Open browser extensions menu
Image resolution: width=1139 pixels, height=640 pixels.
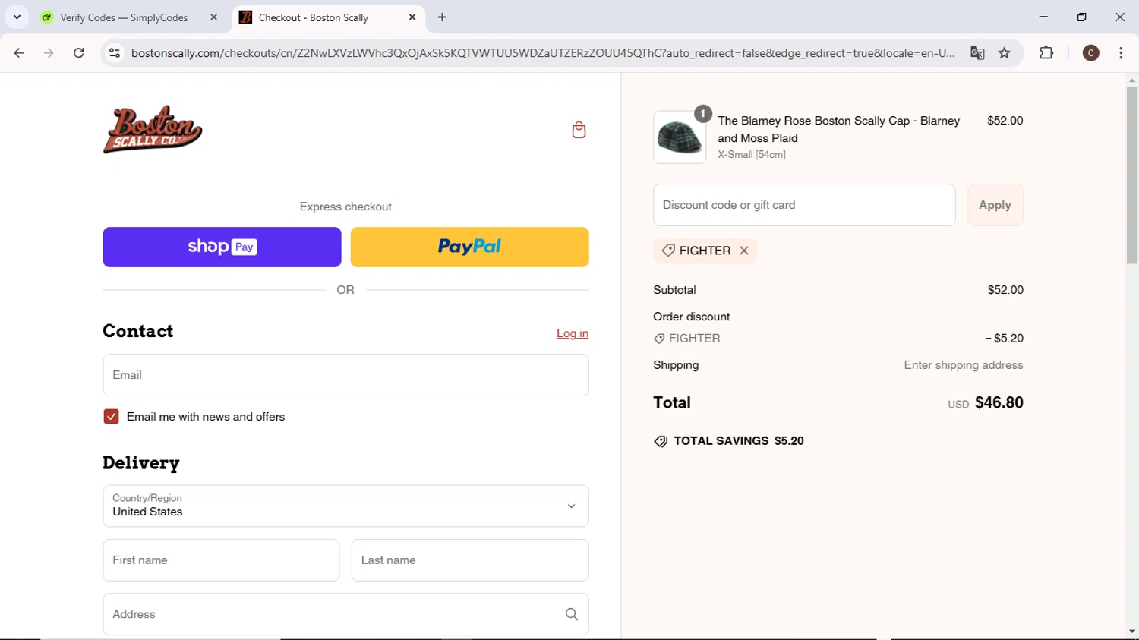pyautogui.click(x=1046, y=53)
